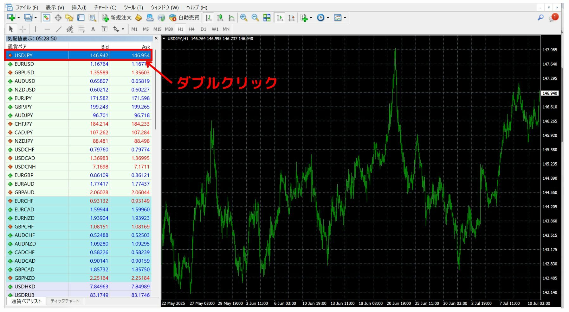569x312 pixels.
Task: Open the chart templates dropdown arrow
Action: [x=345, y=18]
